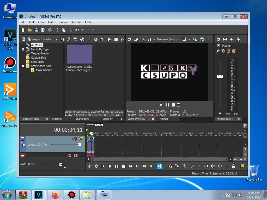Stop video in Video Preview window
Screen dimensions: 267x200
173,105
